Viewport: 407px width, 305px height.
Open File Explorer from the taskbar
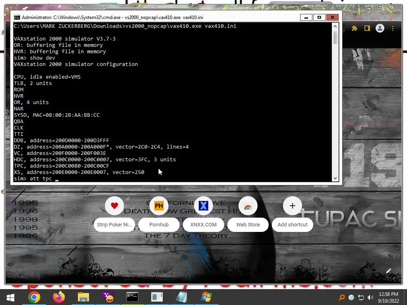[83, 297]
